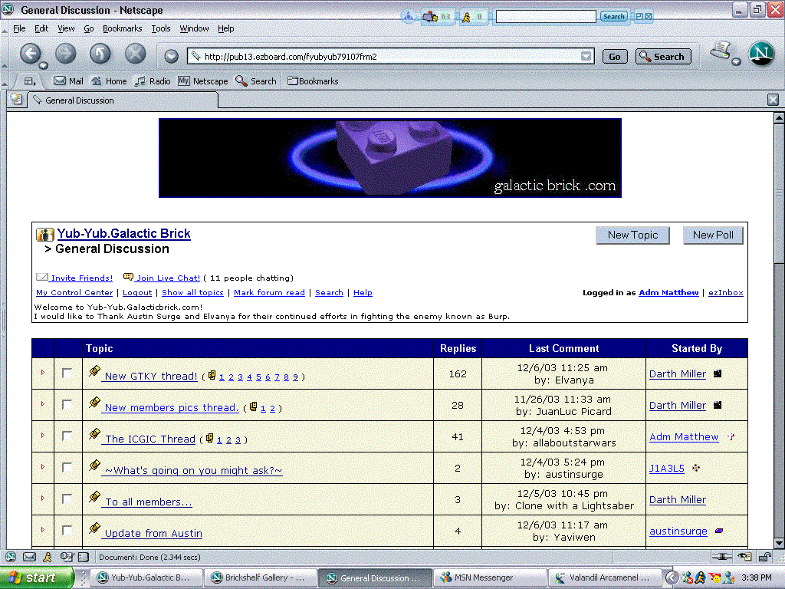This screenshot has height=589, width=785.
Task: Open Radio from the personal toolbar
Action: pyautogui.click(x=153, y=81)
